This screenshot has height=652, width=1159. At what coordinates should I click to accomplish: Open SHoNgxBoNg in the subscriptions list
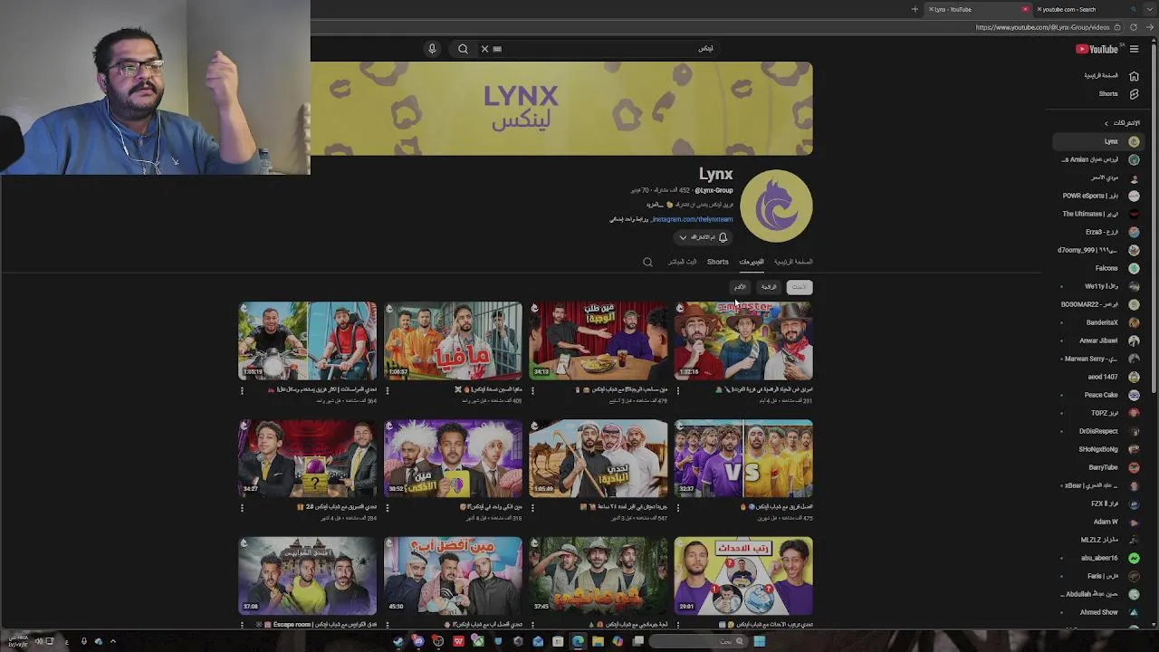click(1097, 449)
